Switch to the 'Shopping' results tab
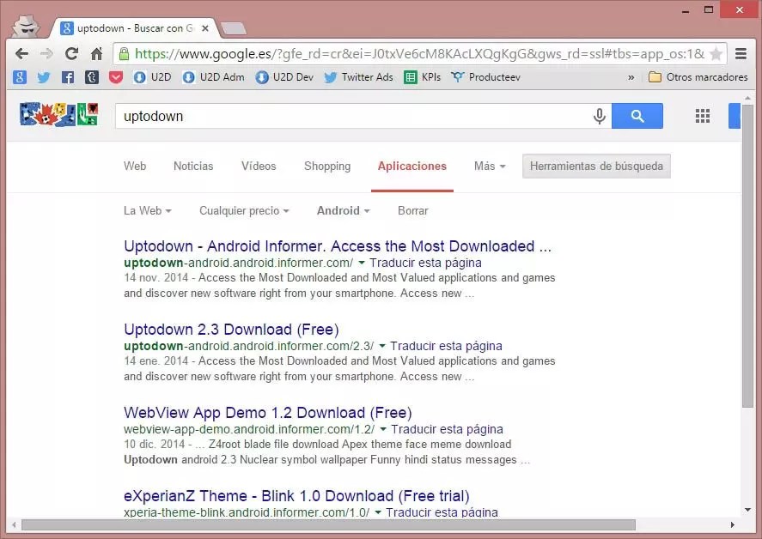Screen dimensions: 762x539 (326, 166)
